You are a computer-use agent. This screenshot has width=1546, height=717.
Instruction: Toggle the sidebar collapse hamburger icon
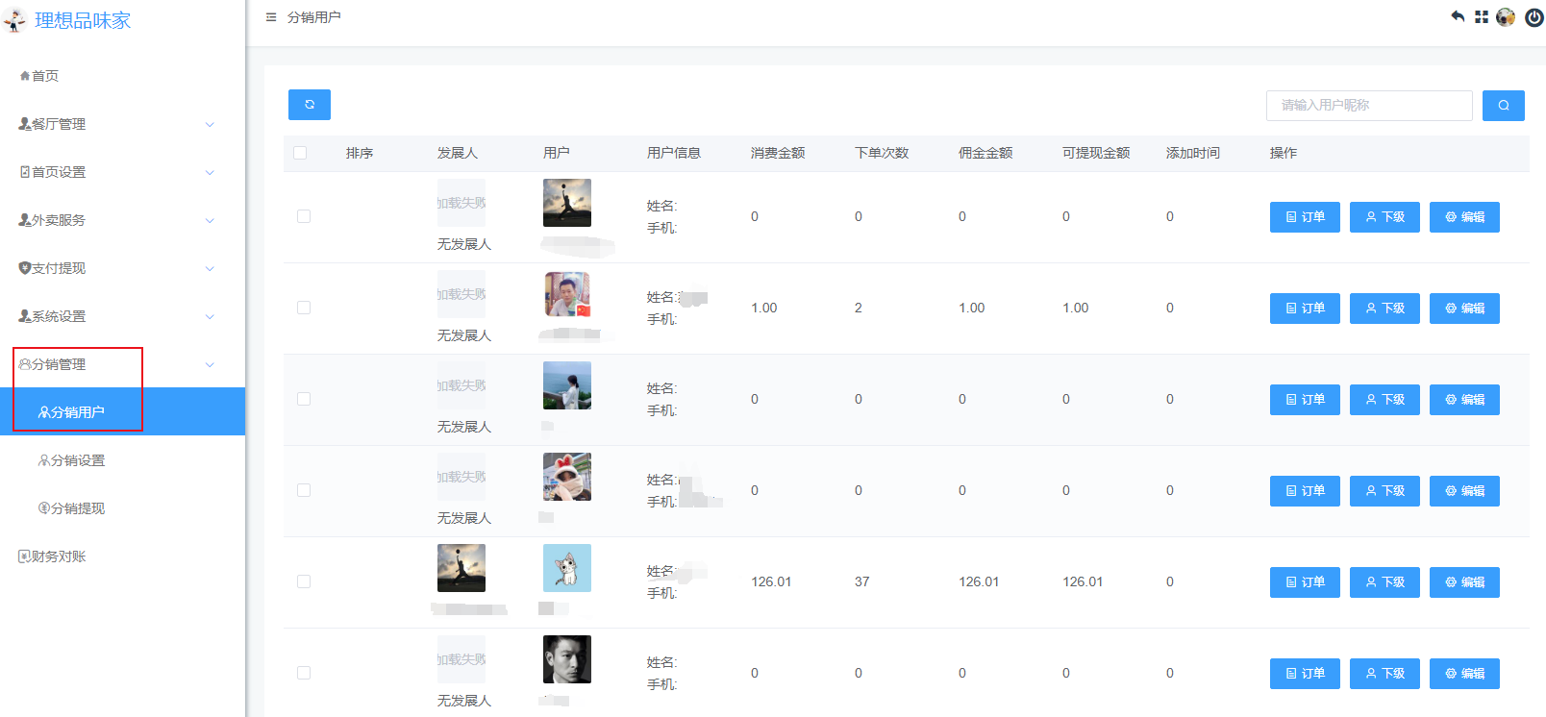(271, 17)
